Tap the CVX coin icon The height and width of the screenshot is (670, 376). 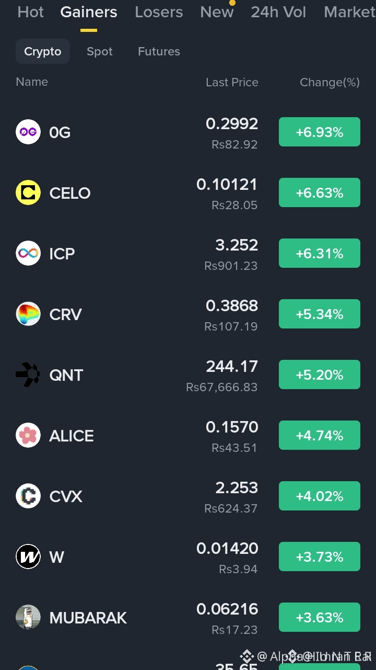coord(28,496)
